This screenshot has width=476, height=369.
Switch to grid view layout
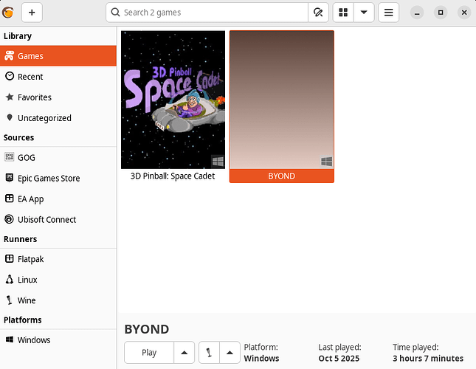tap(343, 13)
